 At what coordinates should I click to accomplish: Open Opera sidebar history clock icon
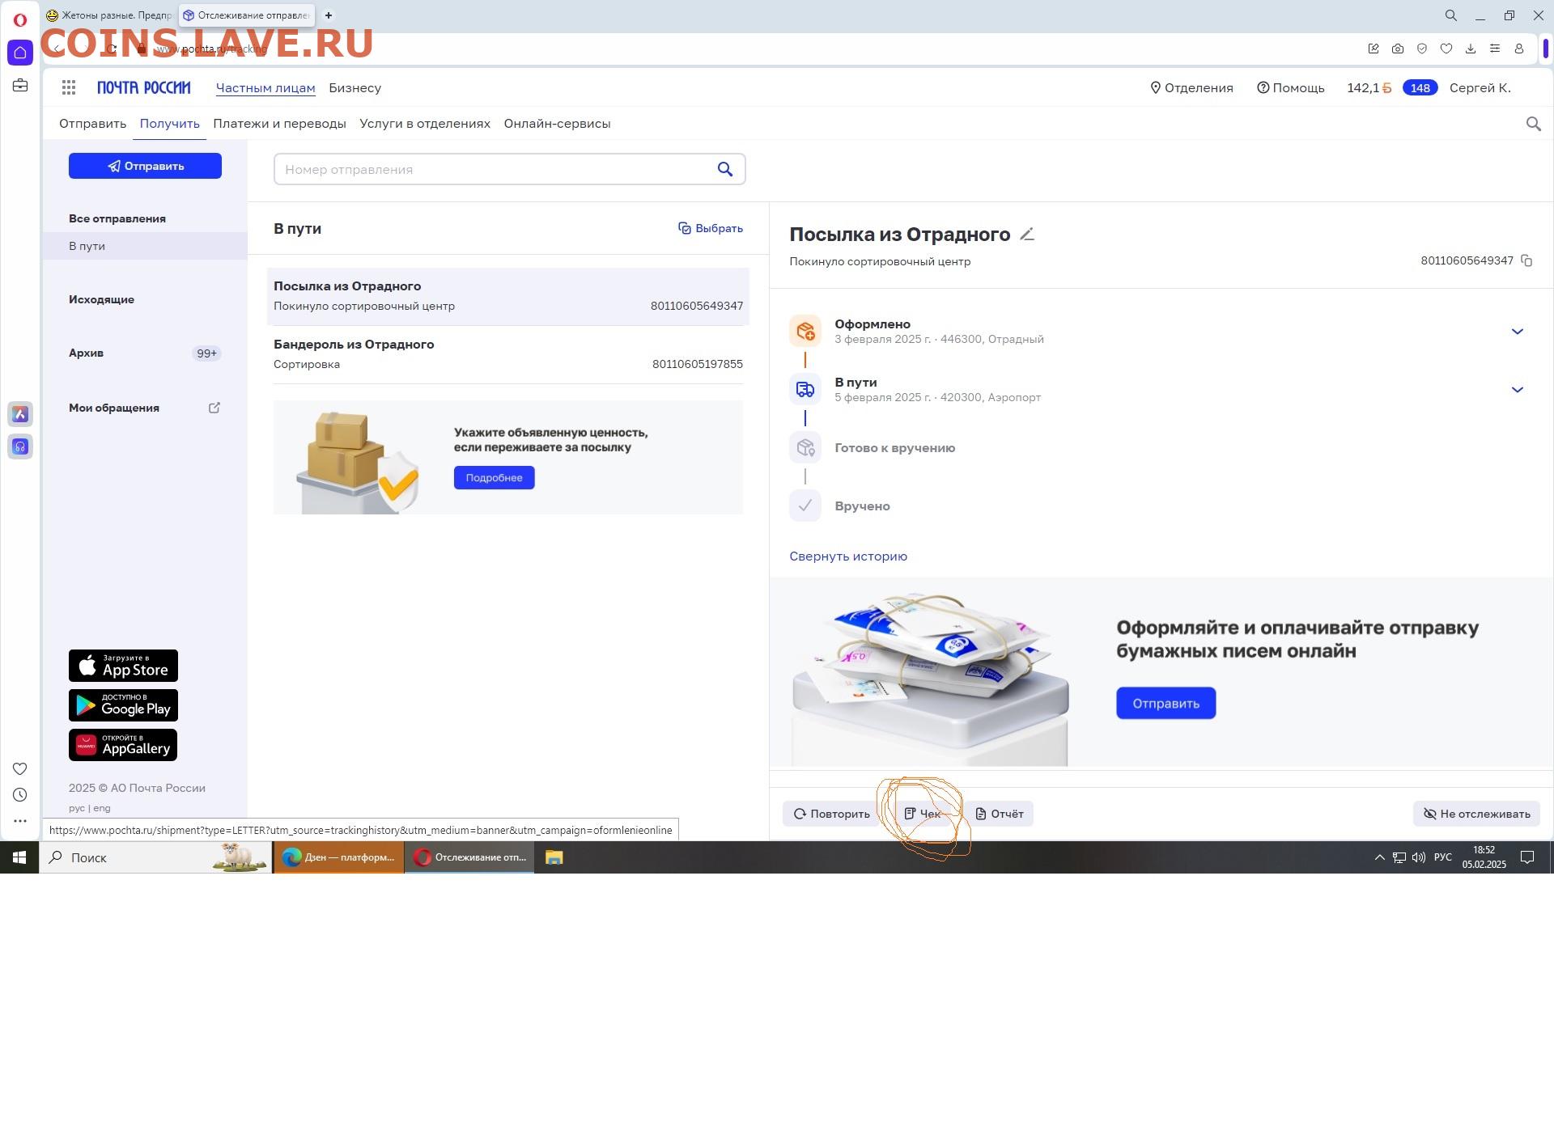(x=20, y=795)
